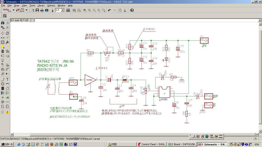Click the Switch to board icon
262x147 pixels.
(x=52, y=10)
